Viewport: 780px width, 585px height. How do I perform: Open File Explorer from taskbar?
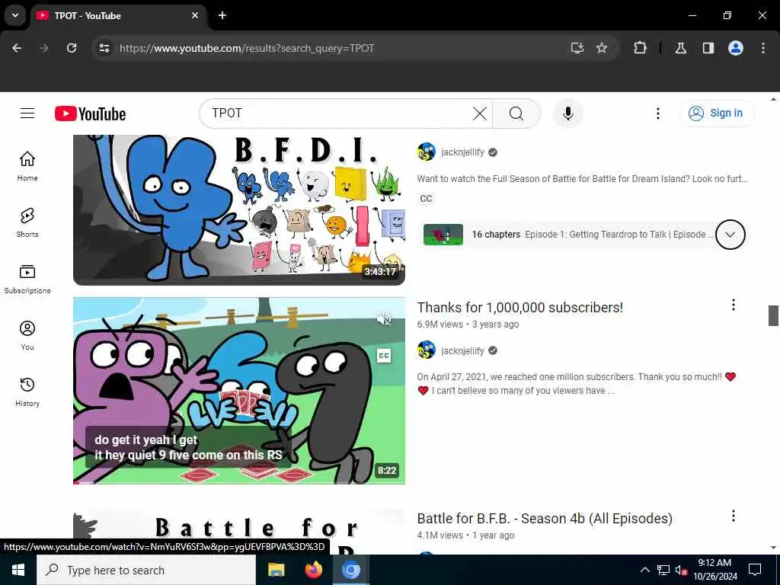click(276, 570)
